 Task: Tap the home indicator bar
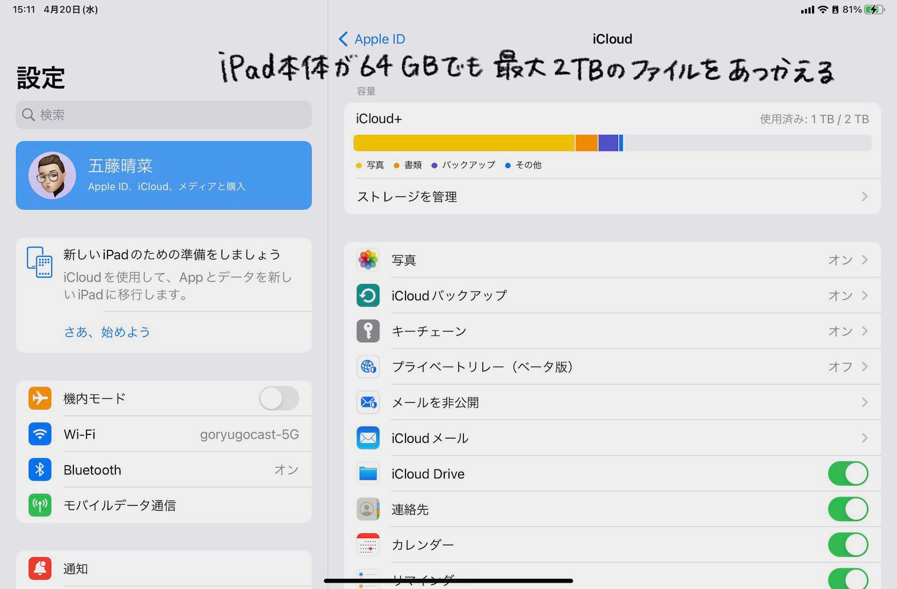448,581
